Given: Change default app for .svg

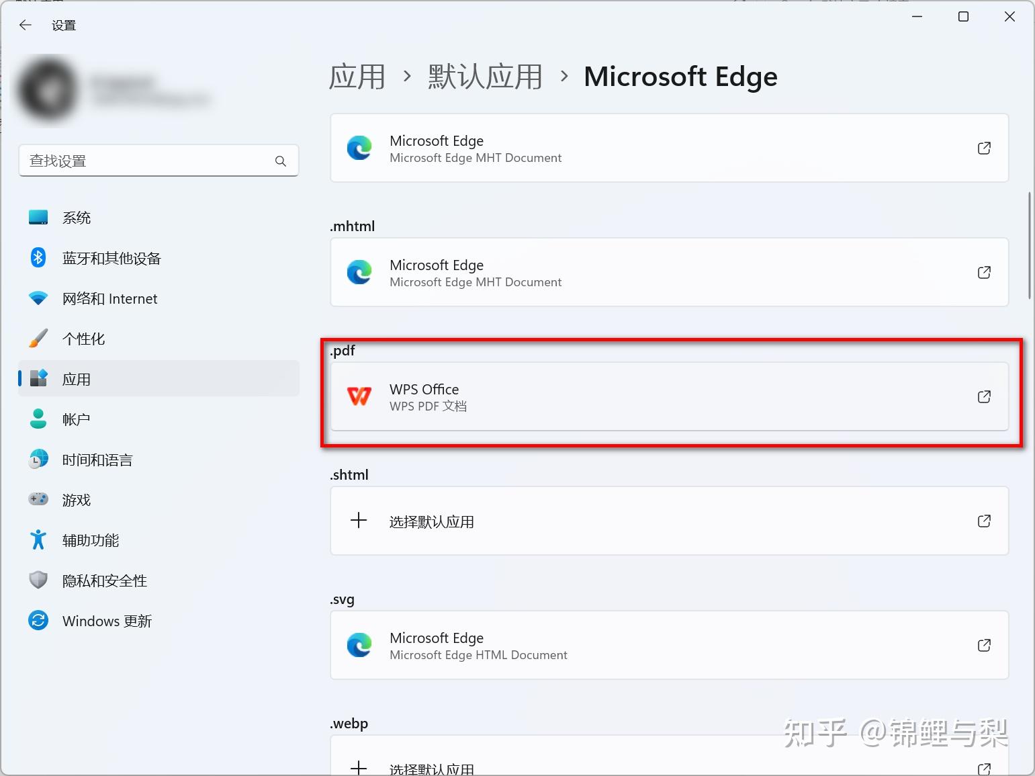Looking at the screenshot, I should (669, 645).
